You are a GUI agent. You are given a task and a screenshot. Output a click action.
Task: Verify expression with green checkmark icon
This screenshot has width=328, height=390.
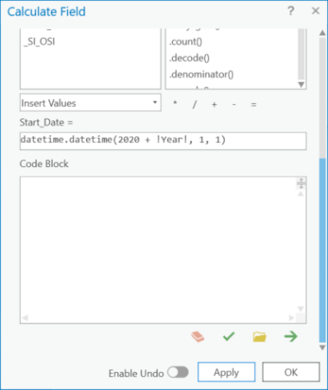click(229, 337)
